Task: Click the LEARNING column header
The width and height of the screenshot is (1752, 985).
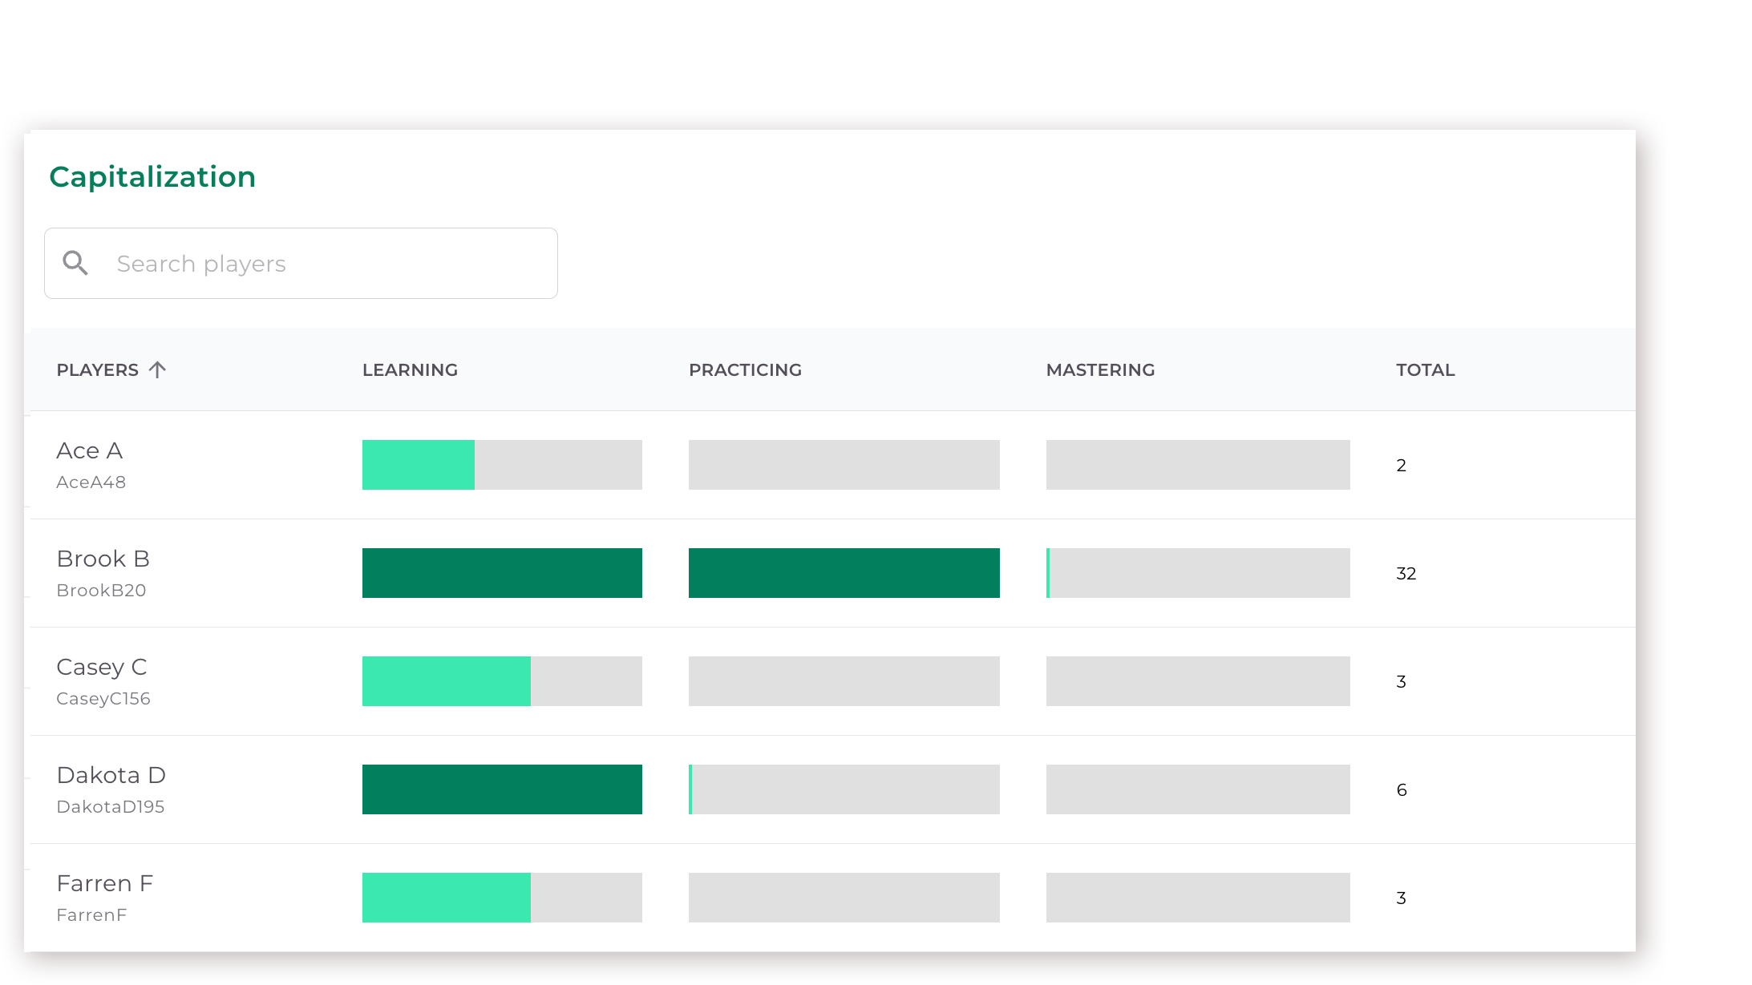Action: 409,369
